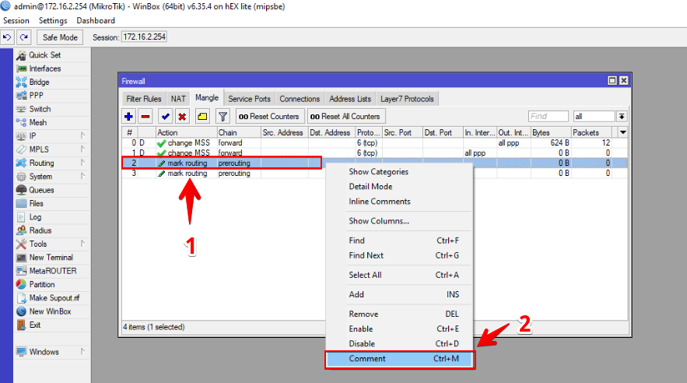Screen dimensions: 687x383
Task: Select rule 3 mark routing row
Action: [x=374, y=173]
